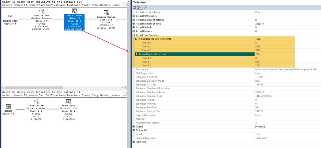The height and width of the screenshot is (148, 321).
Task: Expand the Output List property
Action: tap(134, 130)
